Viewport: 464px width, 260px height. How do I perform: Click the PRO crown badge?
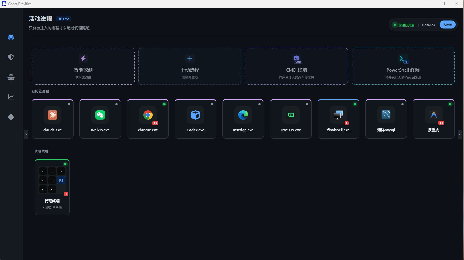(63, 18)
